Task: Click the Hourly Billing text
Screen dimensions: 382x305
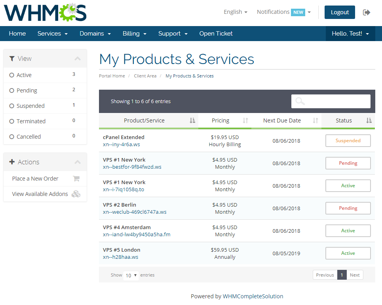Action: tap(225, 145)
